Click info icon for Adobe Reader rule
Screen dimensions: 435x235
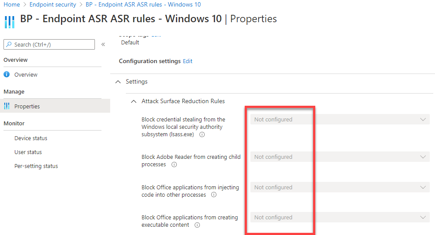tap(174, 164)
